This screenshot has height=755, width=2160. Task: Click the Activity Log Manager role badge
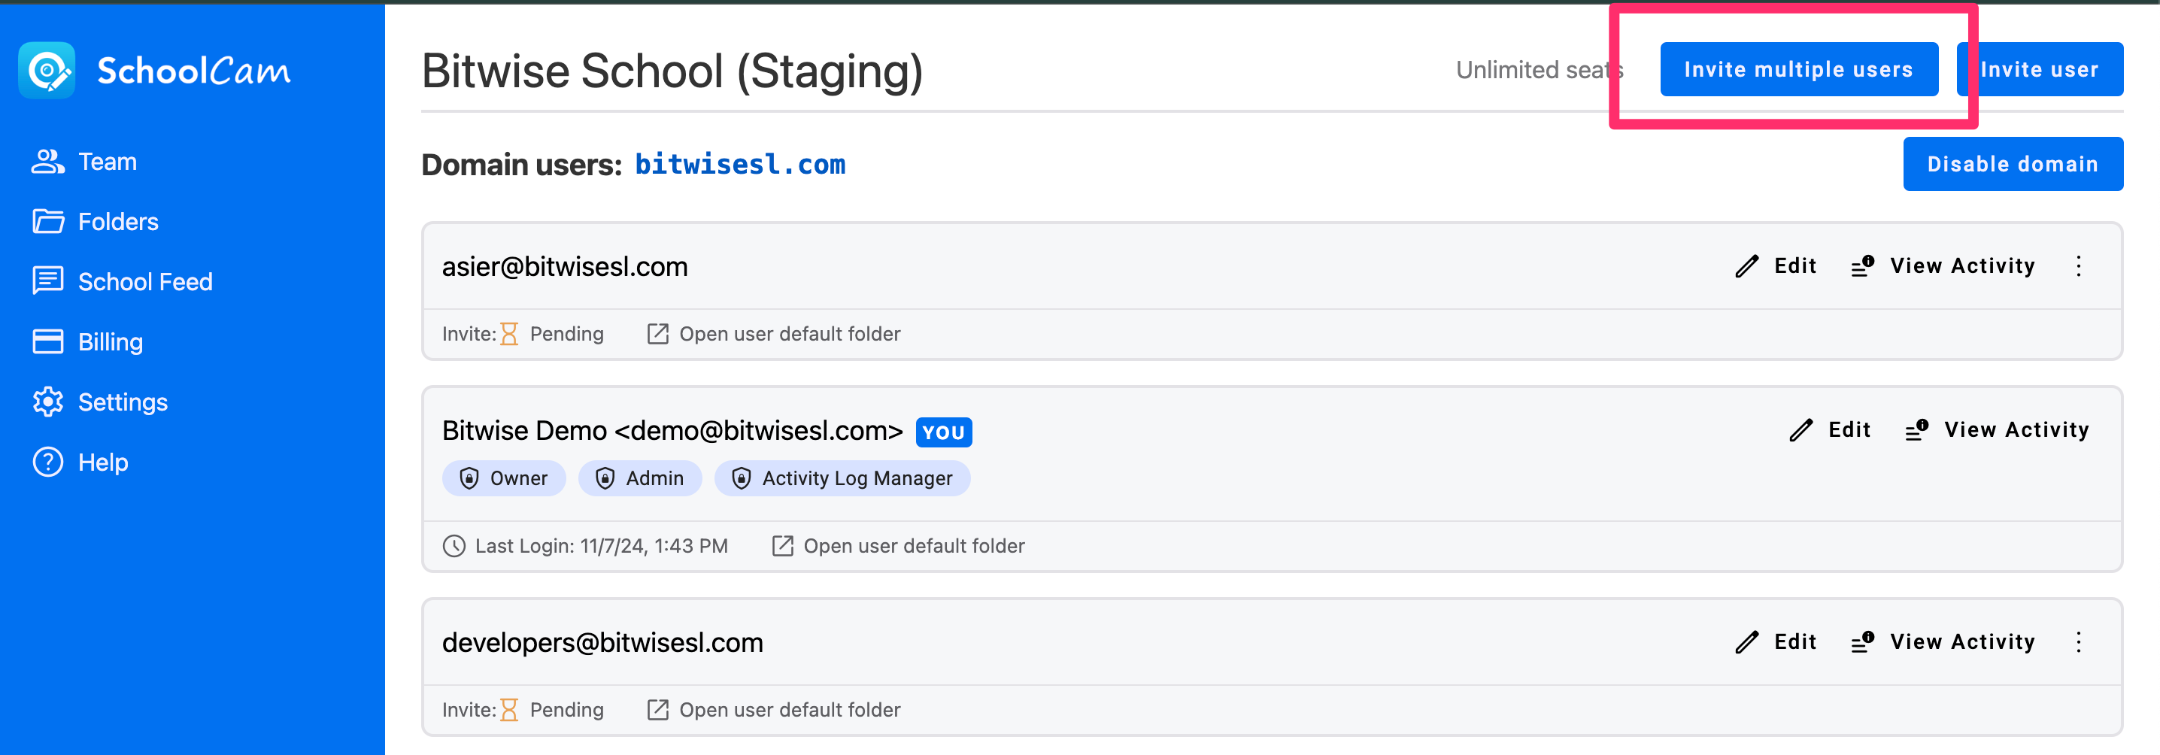click(842, 478)
